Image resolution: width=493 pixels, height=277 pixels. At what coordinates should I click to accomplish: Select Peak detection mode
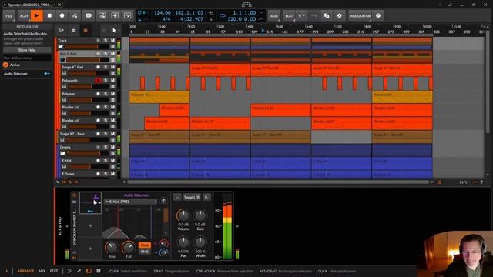pyautogui.click(x=144, y=245)
